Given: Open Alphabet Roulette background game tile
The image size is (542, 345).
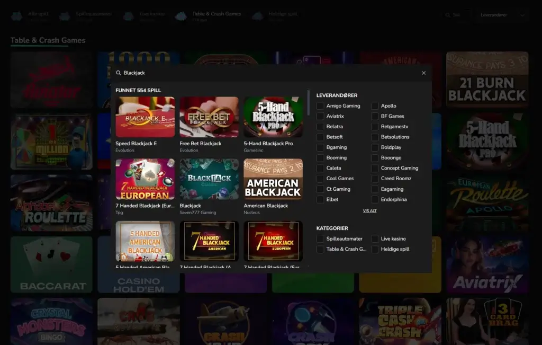Looking at the screenshot, I should tap(51, 203).
